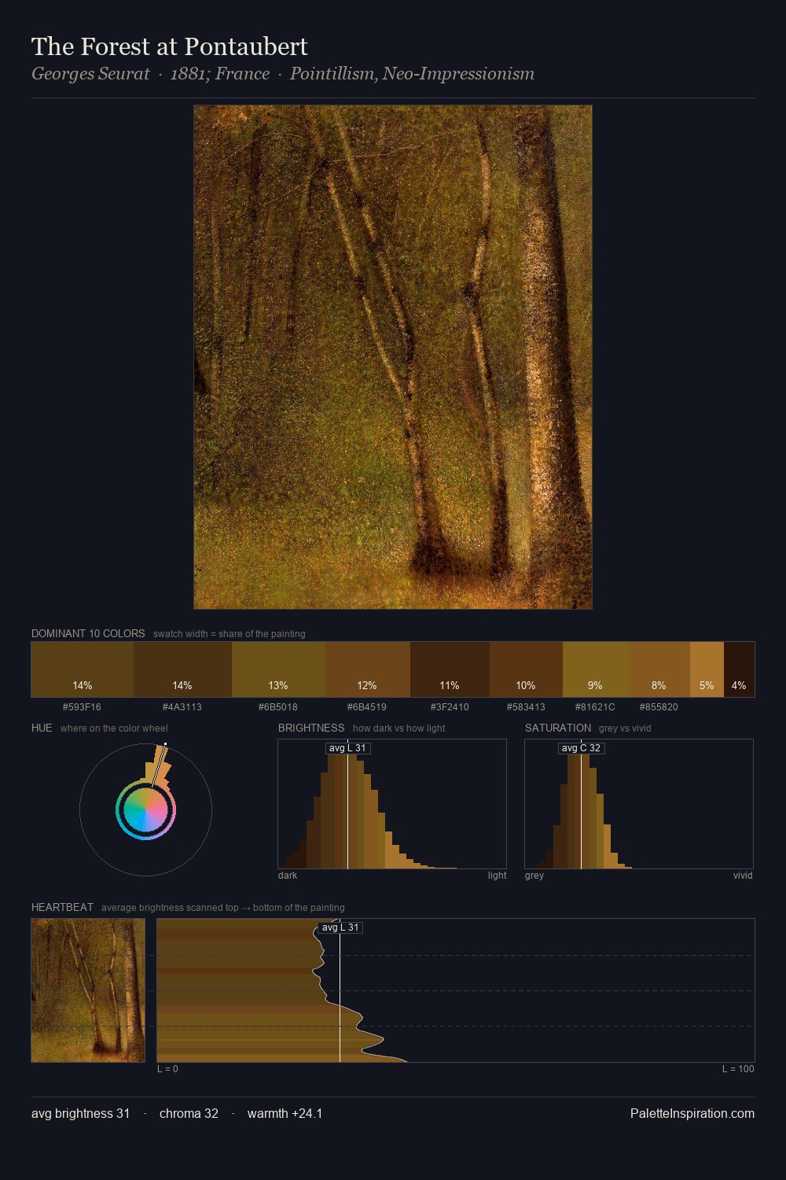Click the HEARTBEAT section heading
The width and height of the screenshot is (786, 1180).
[62, 907]
